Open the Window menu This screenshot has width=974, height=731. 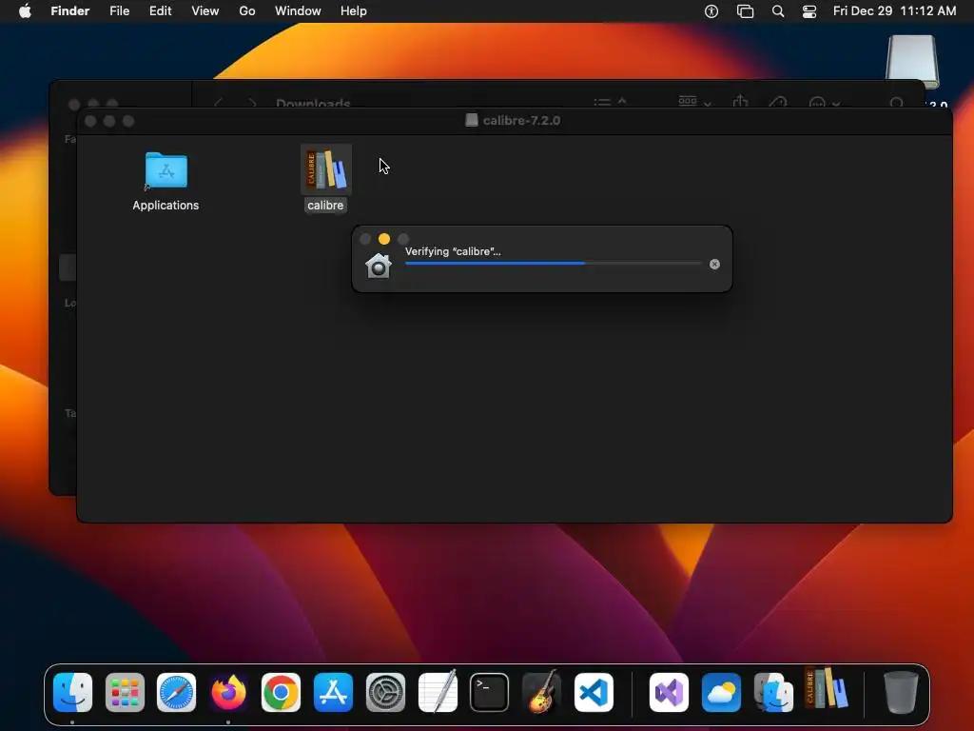298,11
